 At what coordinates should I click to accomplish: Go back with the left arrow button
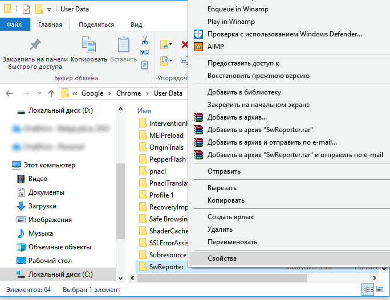(x=9, y=93)
